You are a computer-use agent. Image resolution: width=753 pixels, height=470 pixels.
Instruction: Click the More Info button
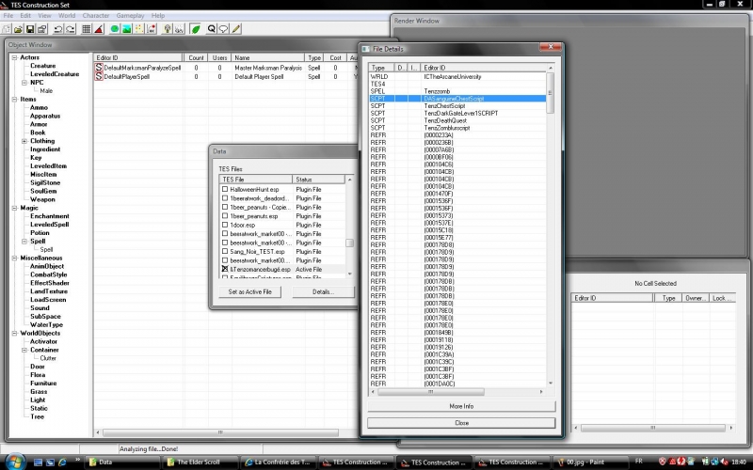pos(461,406)
